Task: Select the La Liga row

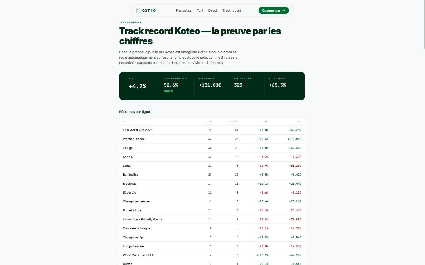Action: point(212,148)
